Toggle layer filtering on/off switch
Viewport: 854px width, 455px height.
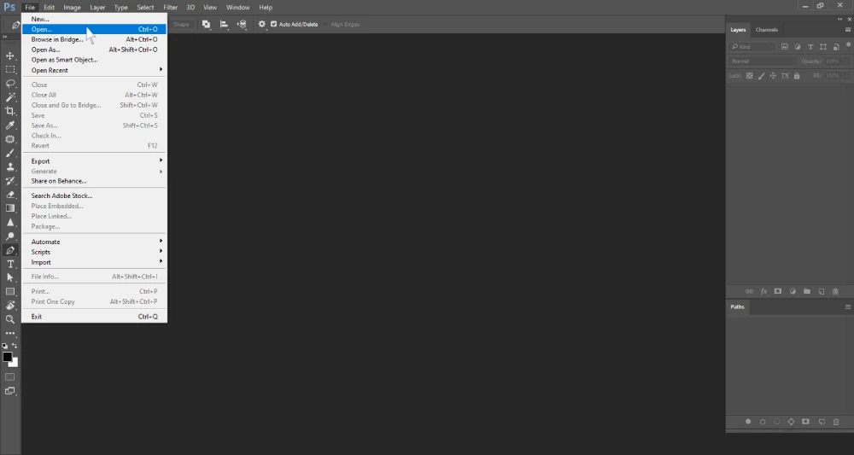click(x=849, y=46)
